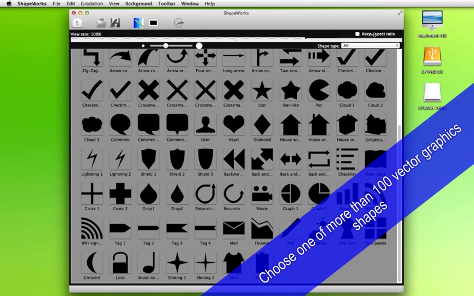Pick the Checklist shape

click(347, 159)
